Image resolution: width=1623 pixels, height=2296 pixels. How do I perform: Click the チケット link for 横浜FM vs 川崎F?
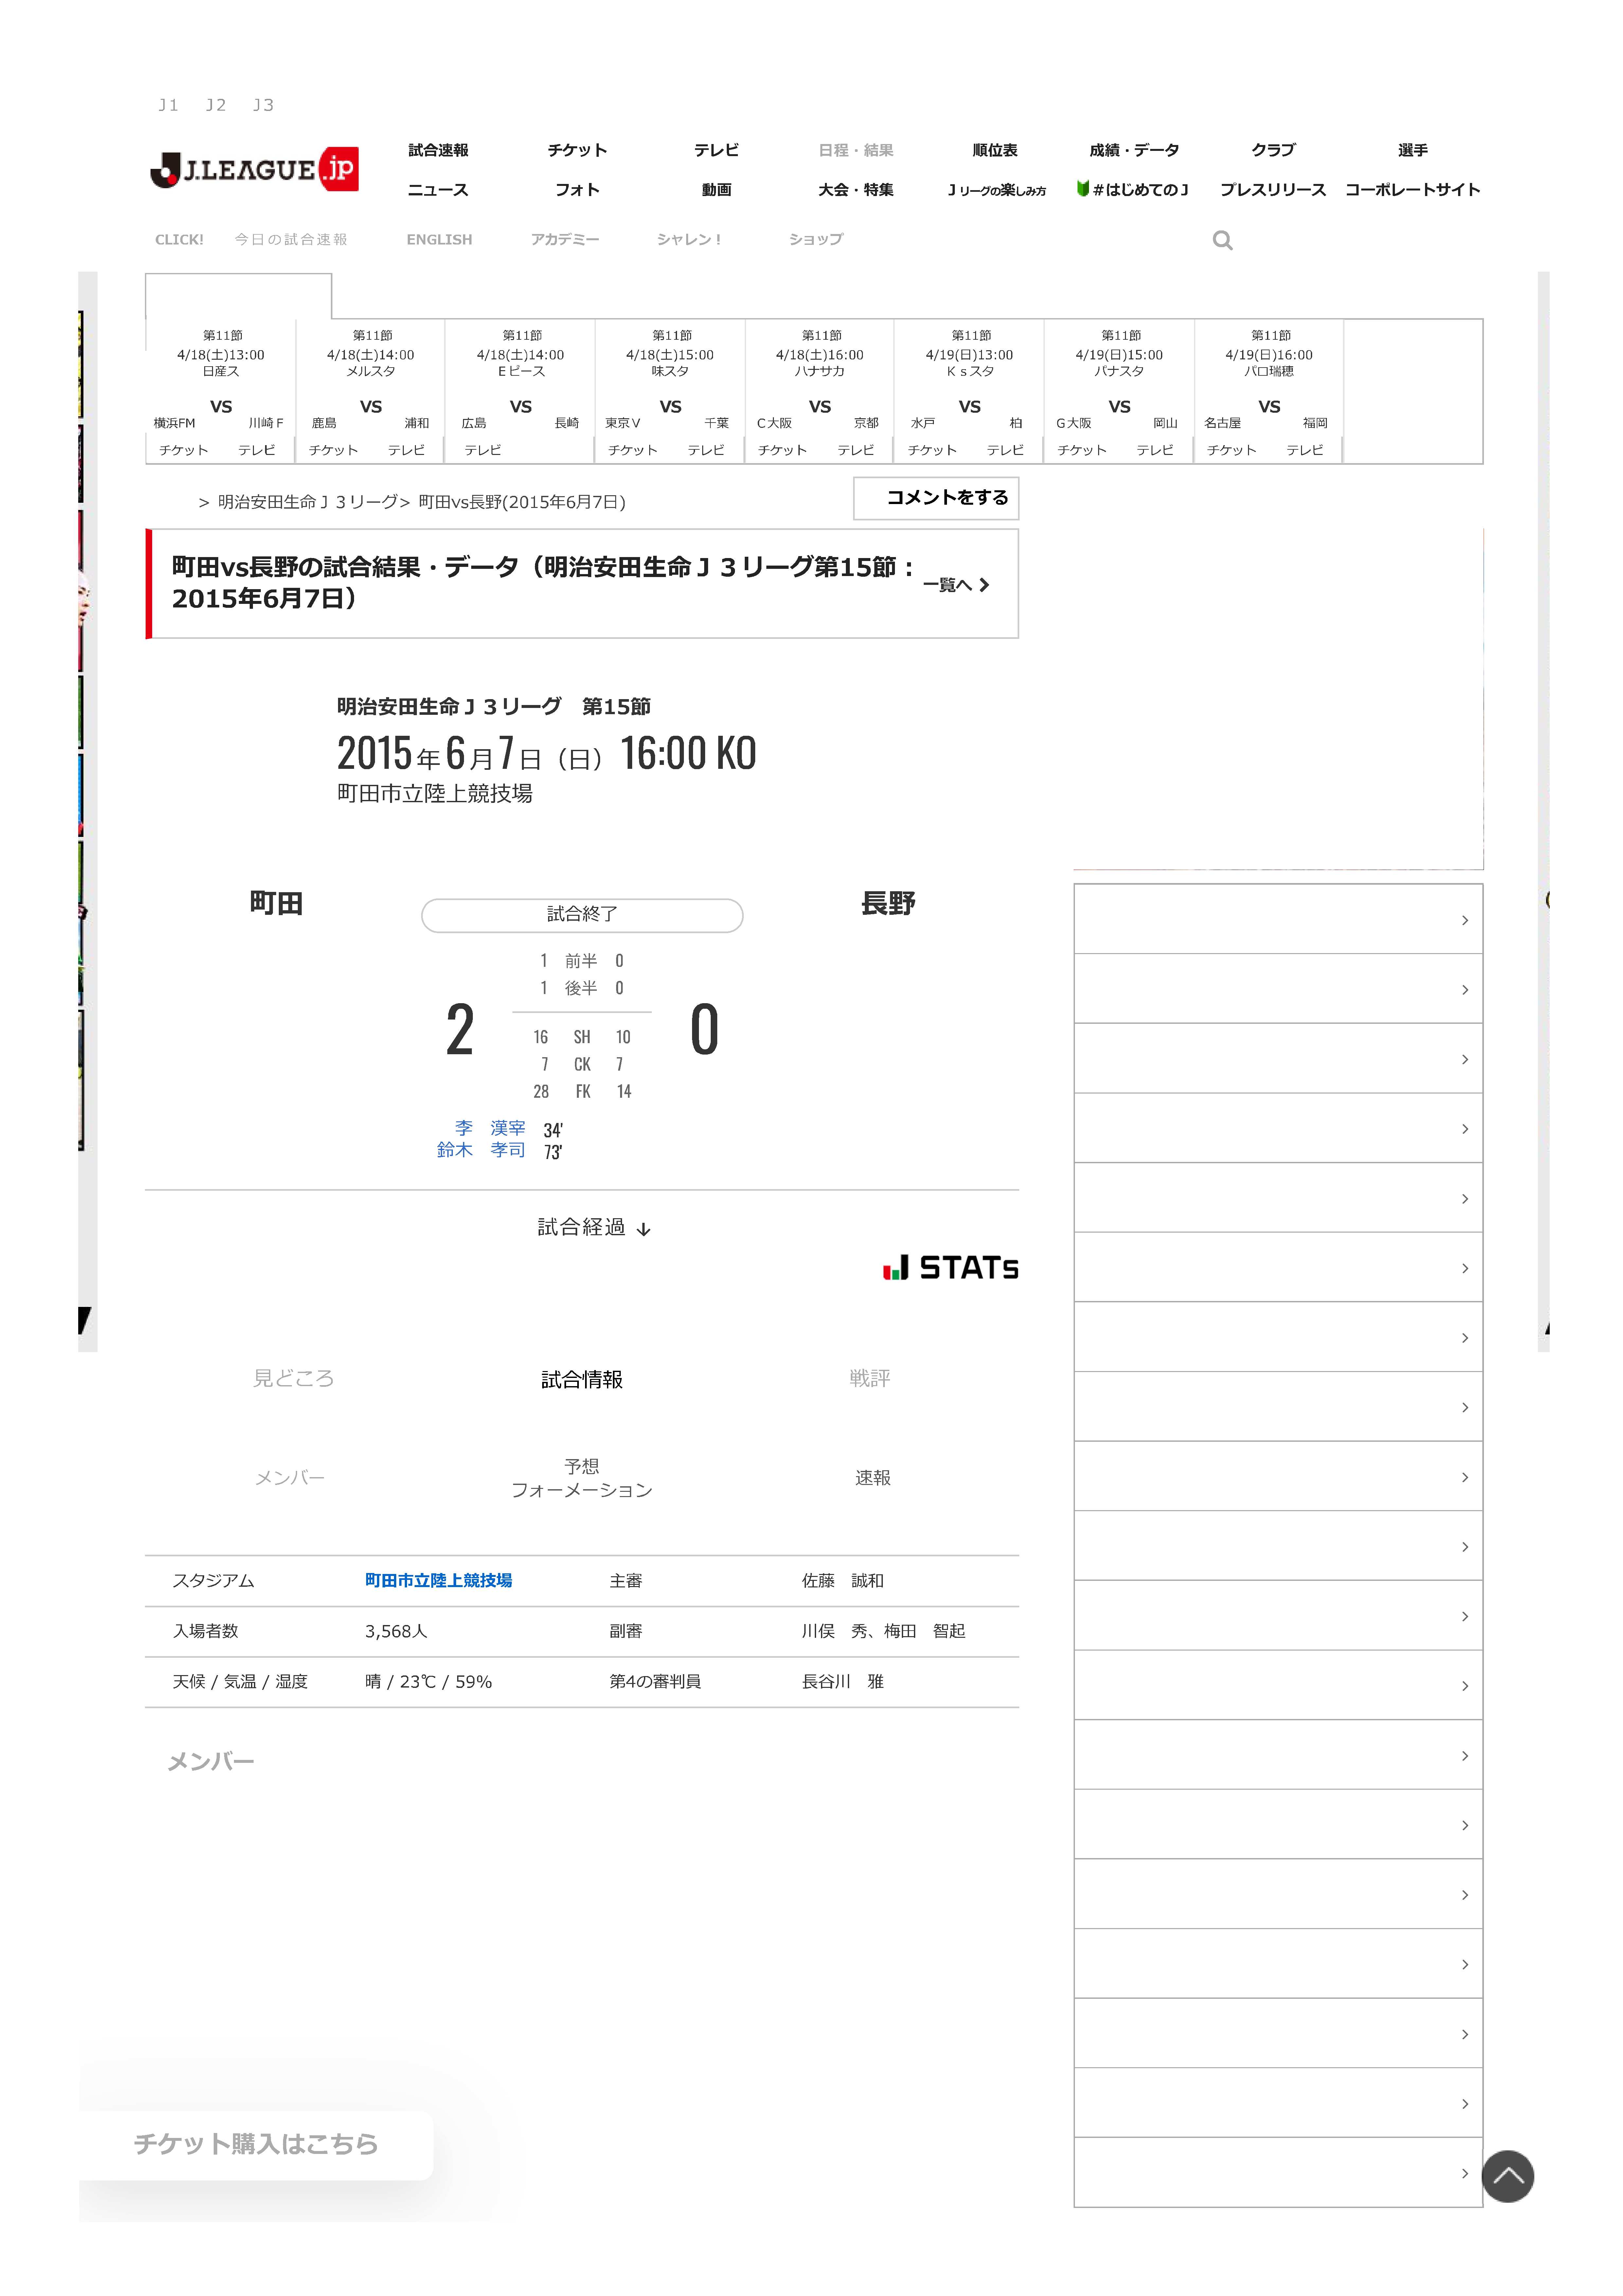point(184,450)
